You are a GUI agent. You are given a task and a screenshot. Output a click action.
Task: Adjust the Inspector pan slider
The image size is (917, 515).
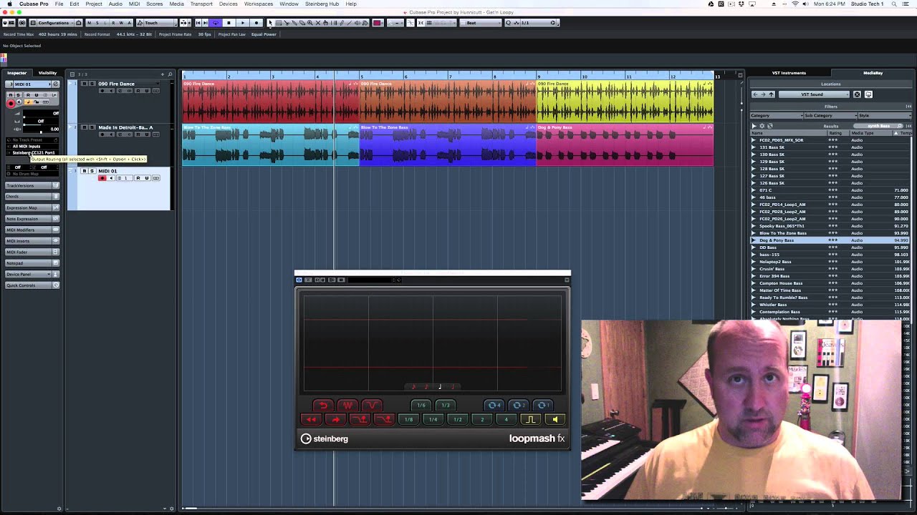tap(41, 123)
